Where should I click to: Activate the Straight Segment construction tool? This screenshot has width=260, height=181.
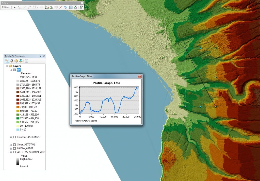point(25,7)
